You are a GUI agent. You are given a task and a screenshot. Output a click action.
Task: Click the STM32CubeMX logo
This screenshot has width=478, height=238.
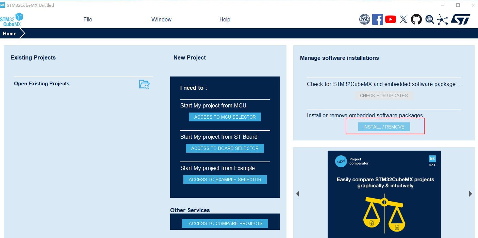point(12,20)
